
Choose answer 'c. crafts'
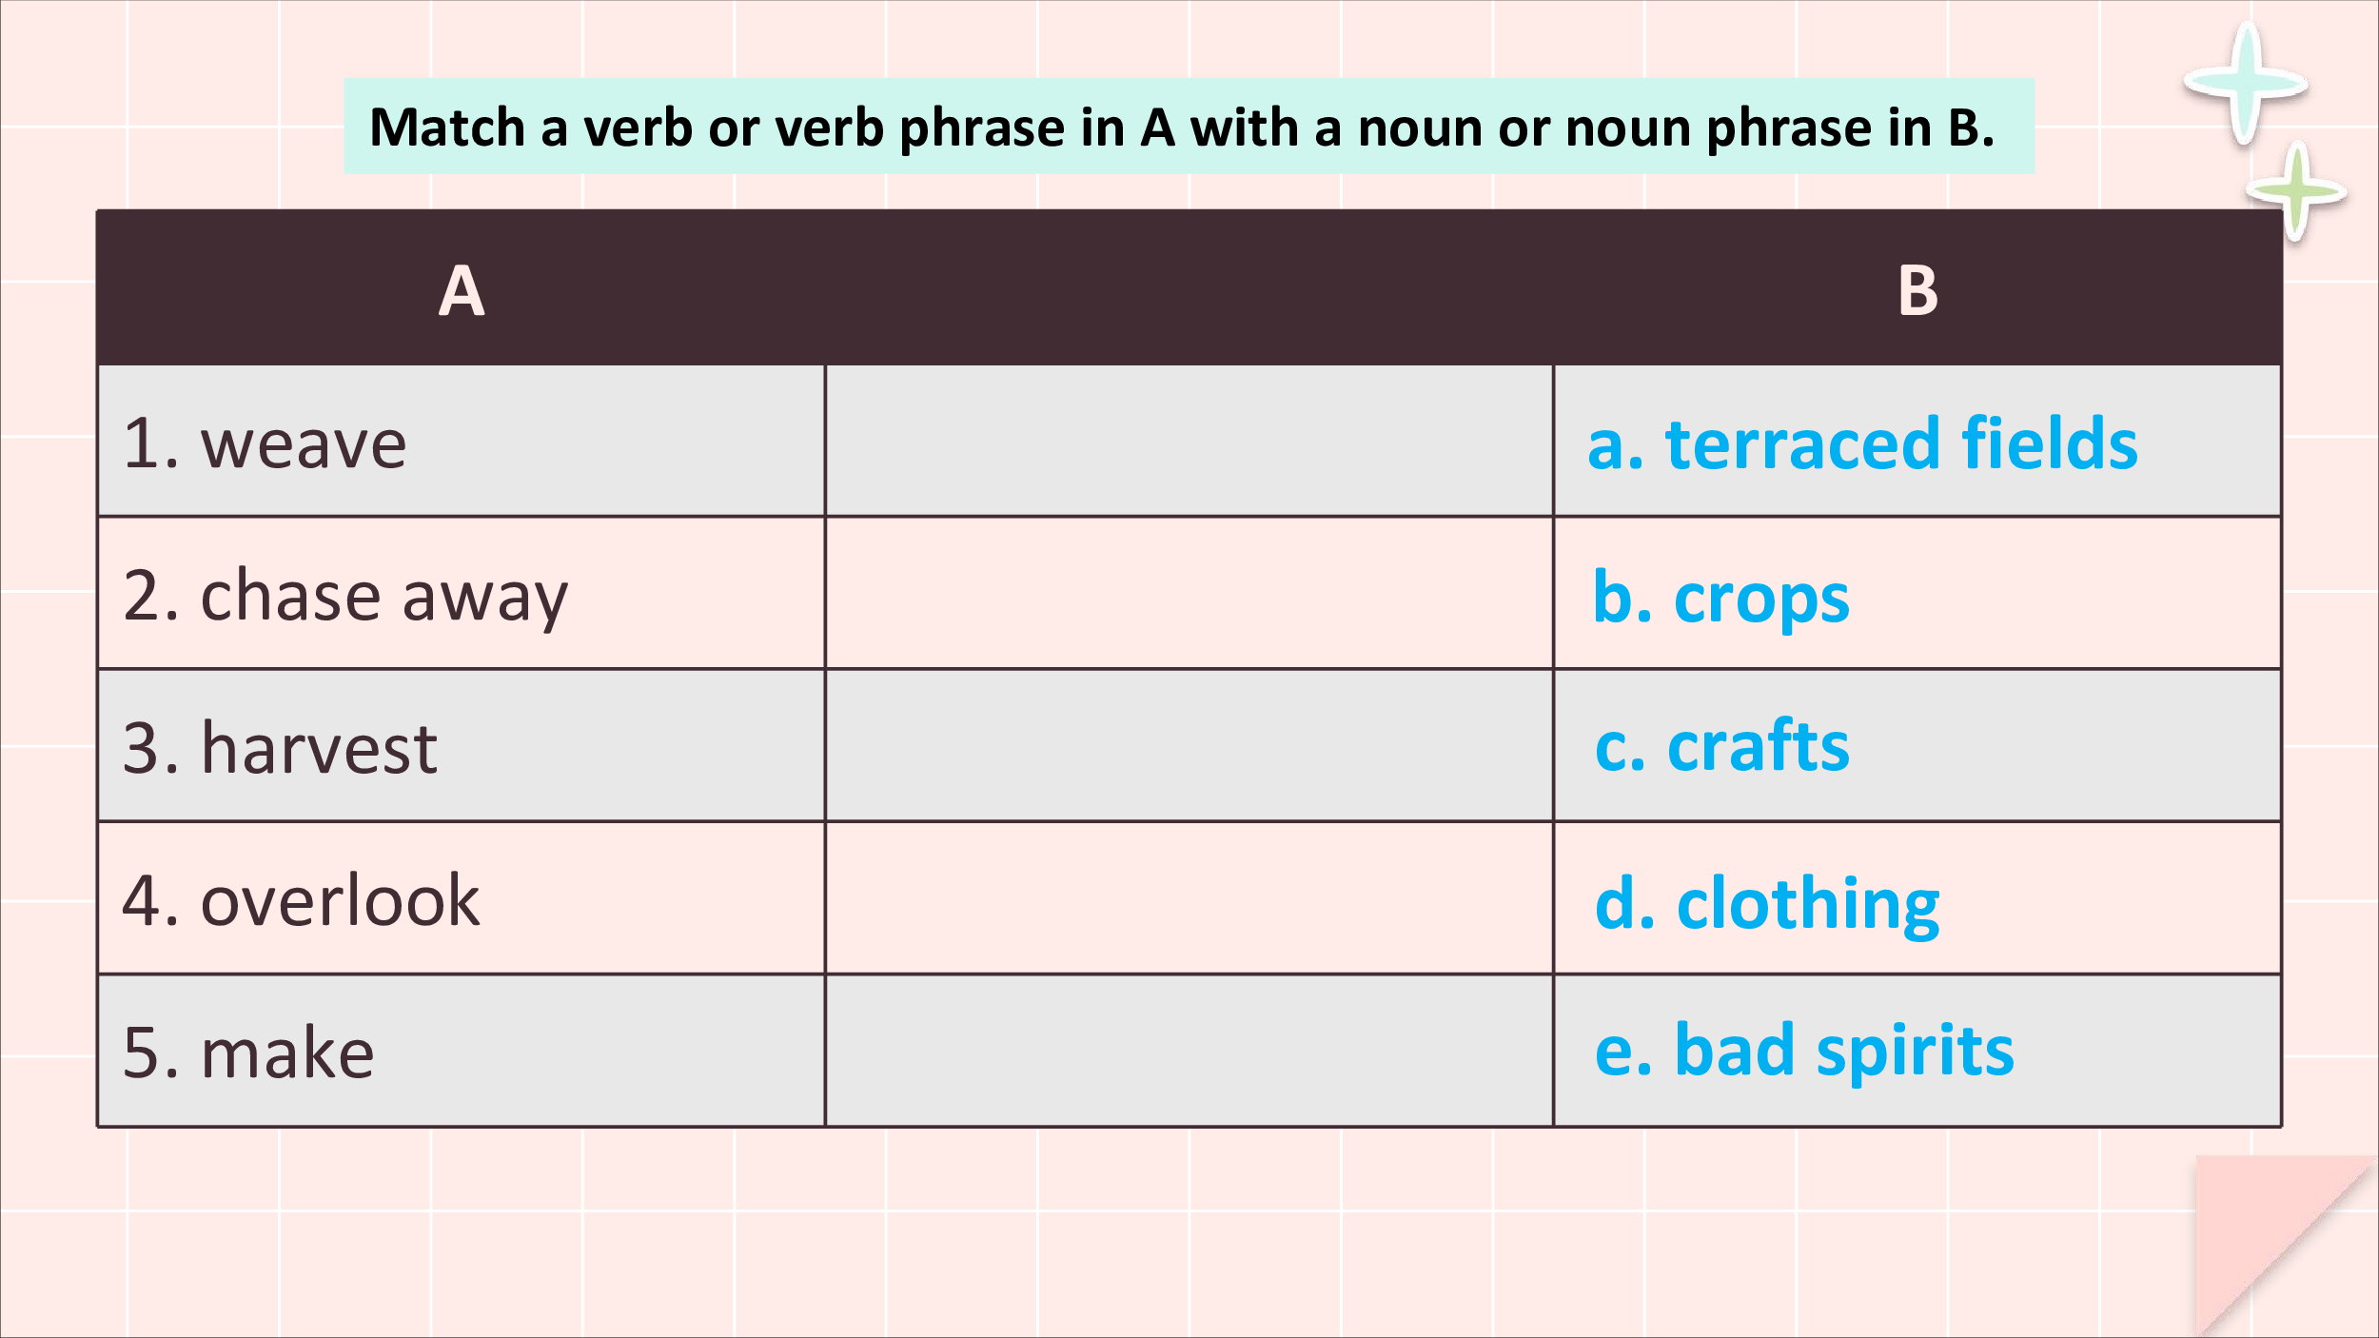1722,745
